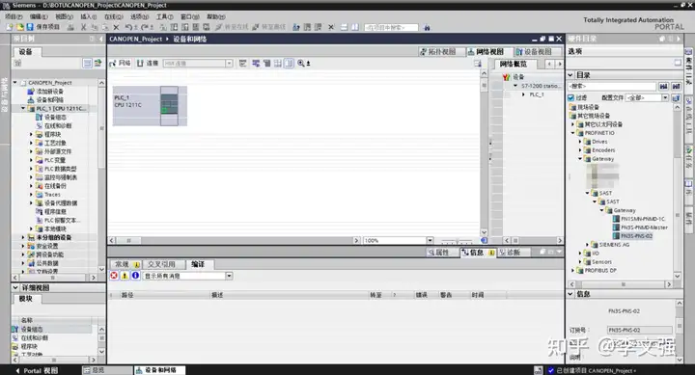Switch to Portal 视图 portal view

37,370
